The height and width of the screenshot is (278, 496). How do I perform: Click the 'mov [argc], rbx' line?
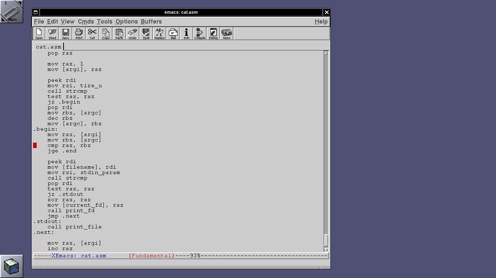pos(74,124)
